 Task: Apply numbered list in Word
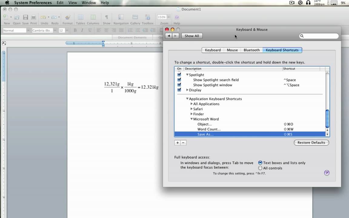coord(131,30)
